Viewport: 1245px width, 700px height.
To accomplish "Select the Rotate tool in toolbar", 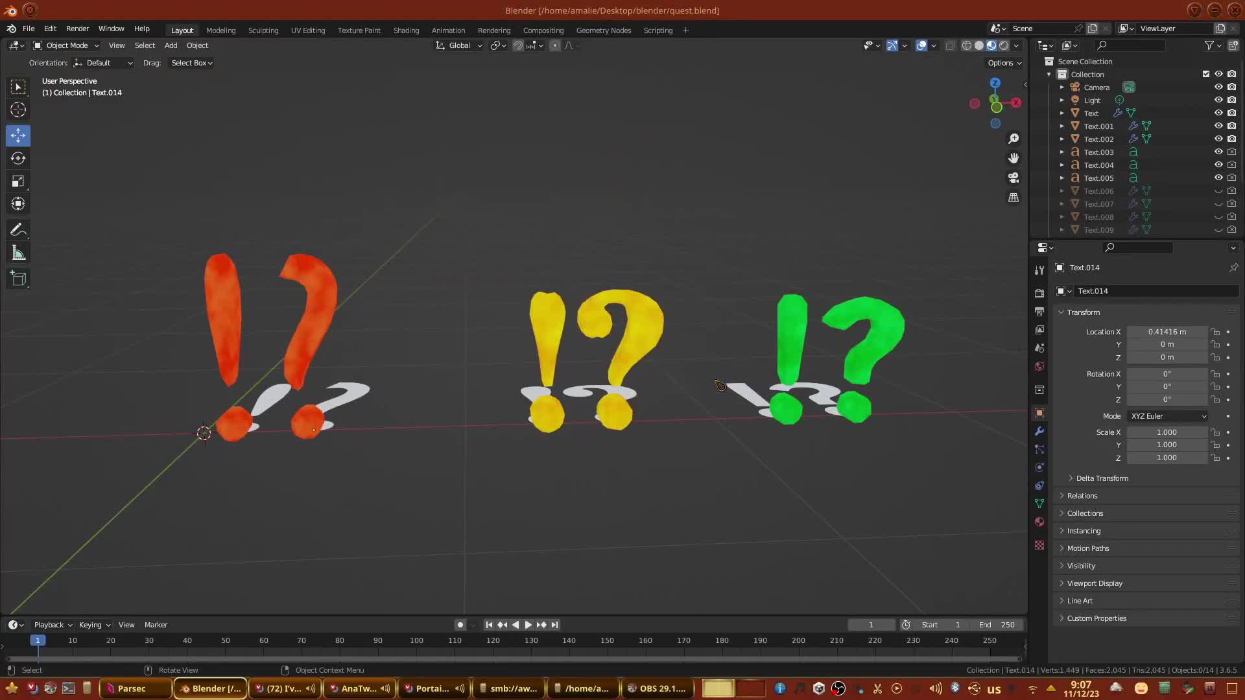I will click(18, 158).
